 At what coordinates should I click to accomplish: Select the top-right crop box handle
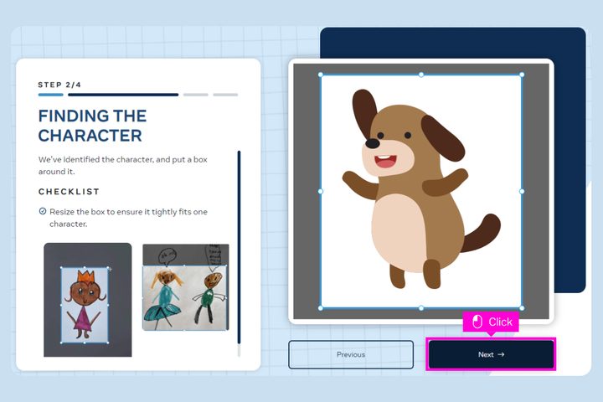(x=522, y=75)
